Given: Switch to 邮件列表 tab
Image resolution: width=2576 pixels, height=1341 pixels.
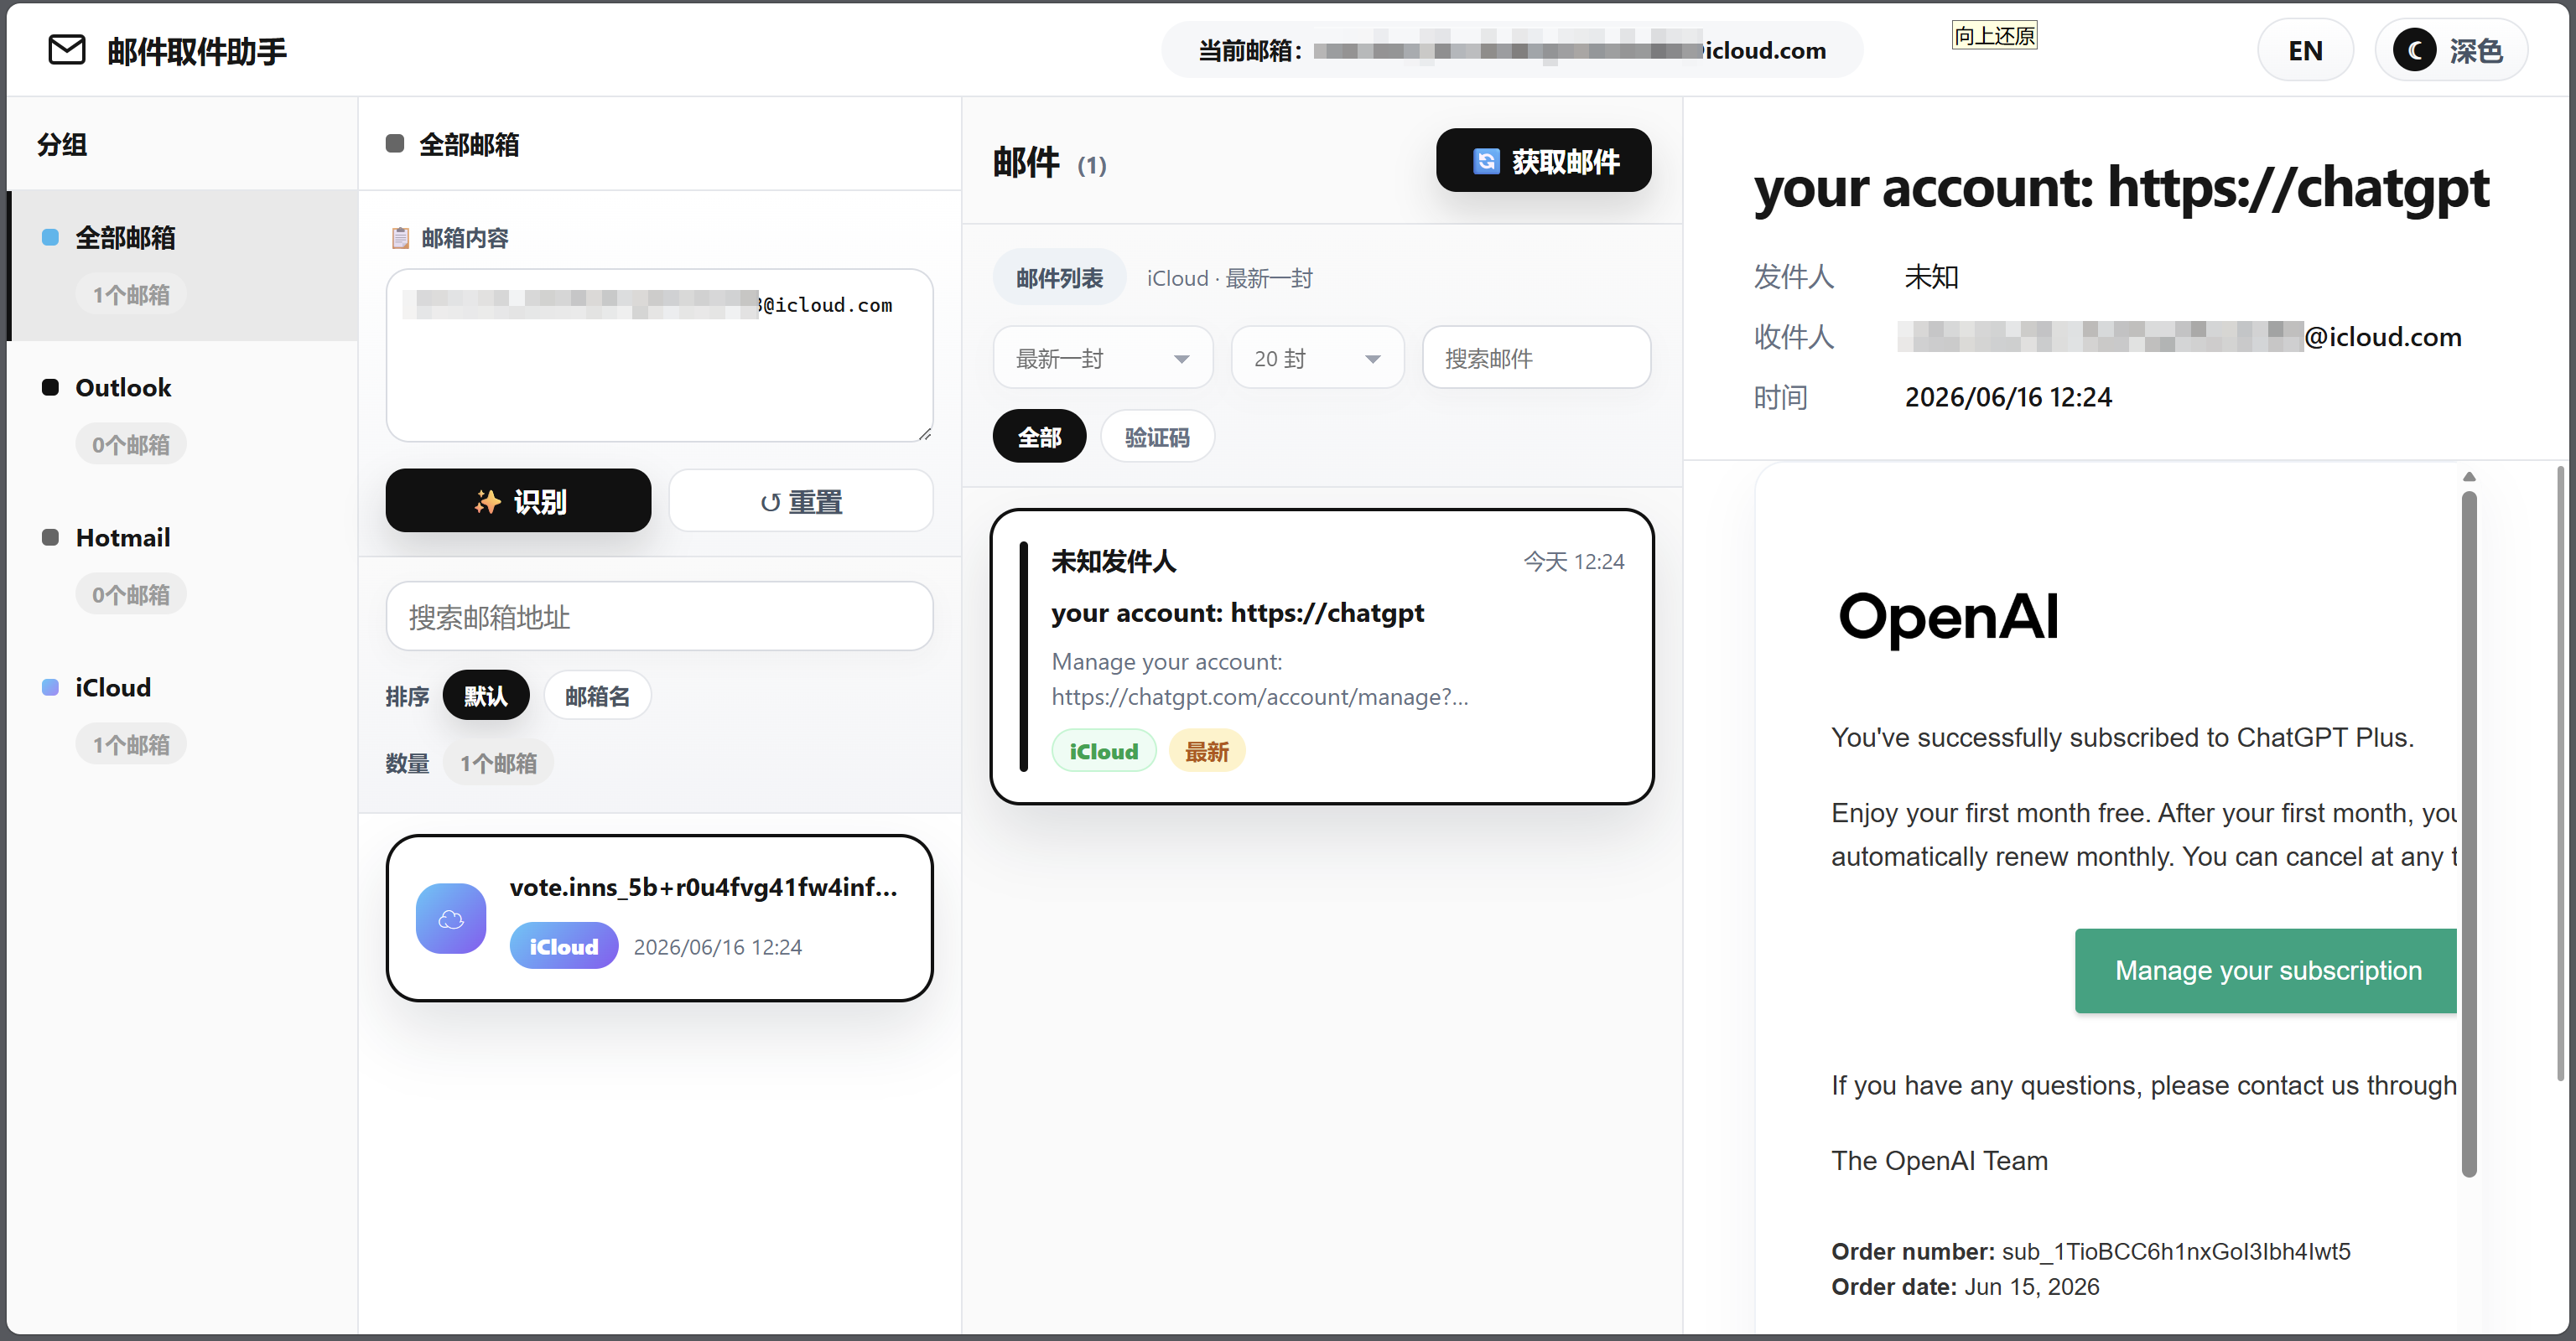Looking at the screenshot, I should point(1059,277).
